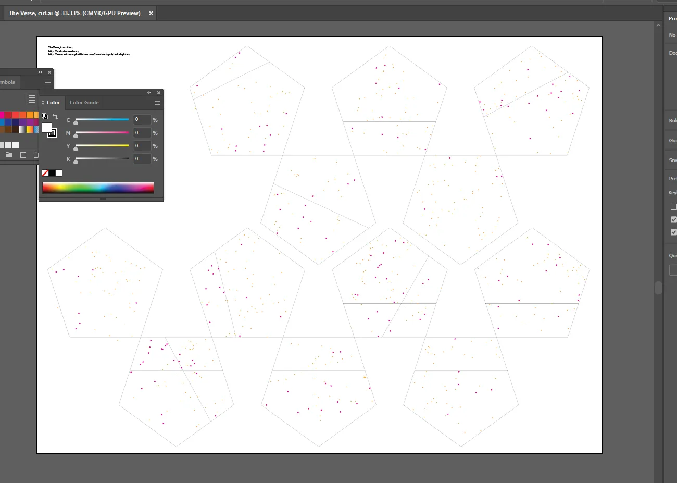Collapse the Color panel with double arrows
Viewport: 677px width, 483px height.
tap(149, 93)
